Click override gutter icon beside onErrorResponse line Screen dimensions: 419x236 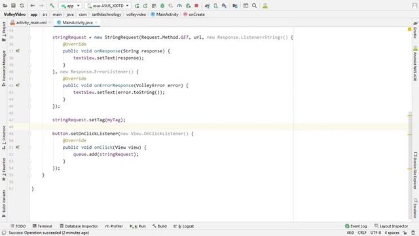(18, 85)
